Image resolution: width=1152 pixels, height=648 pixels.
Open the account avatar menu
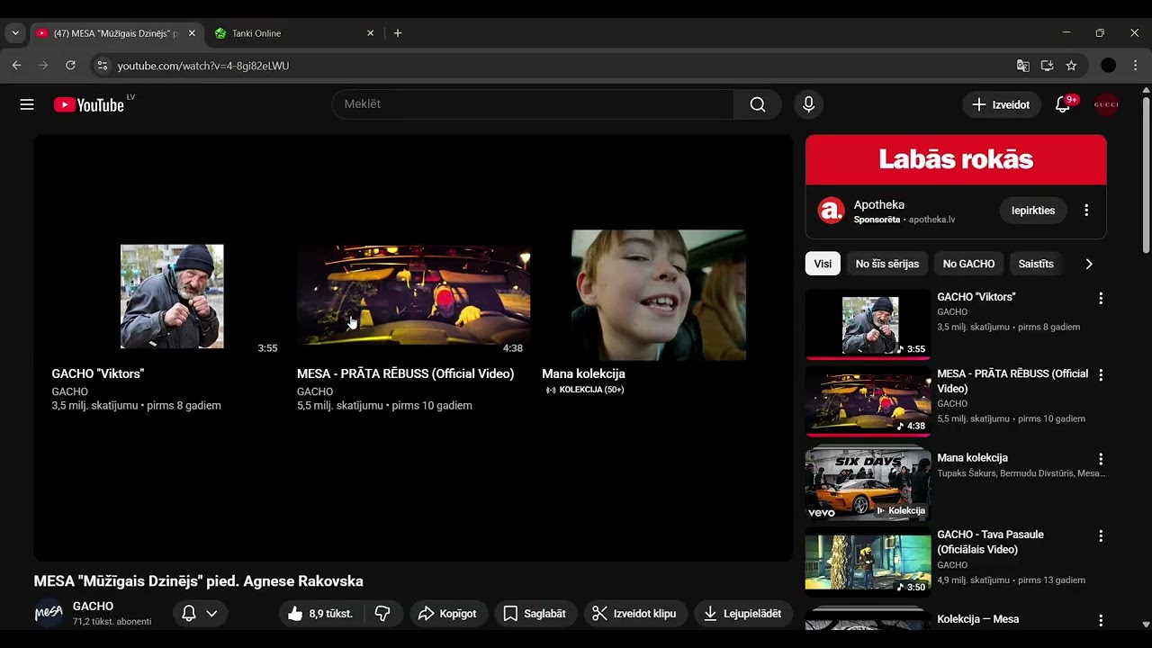[1106, 104]
